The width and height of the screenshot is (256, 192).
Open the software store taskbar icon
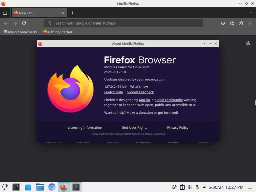(28, 187)
